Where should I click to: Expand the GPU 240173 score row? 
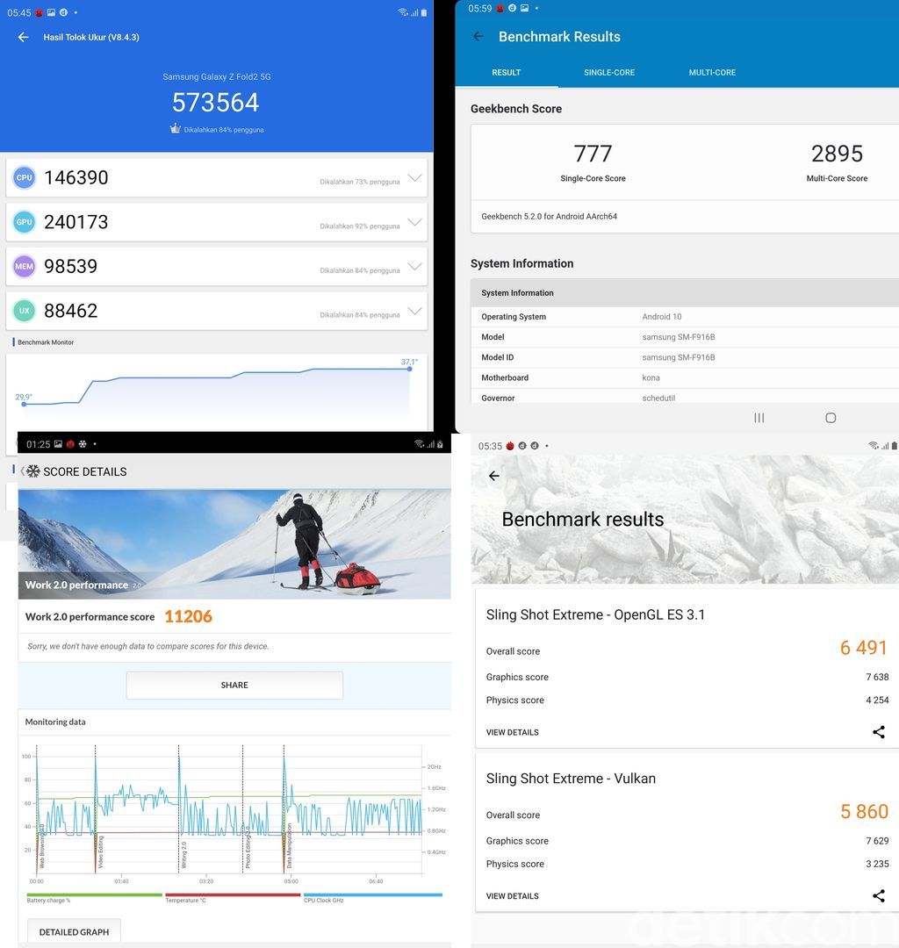pyautogui.click(x=217, y=222)
